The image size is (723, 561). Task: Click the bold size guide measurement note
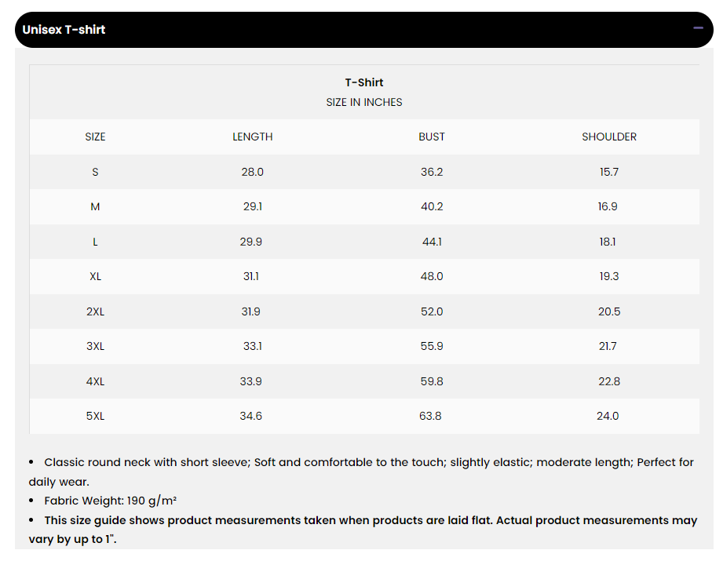[x=371, y=520]
